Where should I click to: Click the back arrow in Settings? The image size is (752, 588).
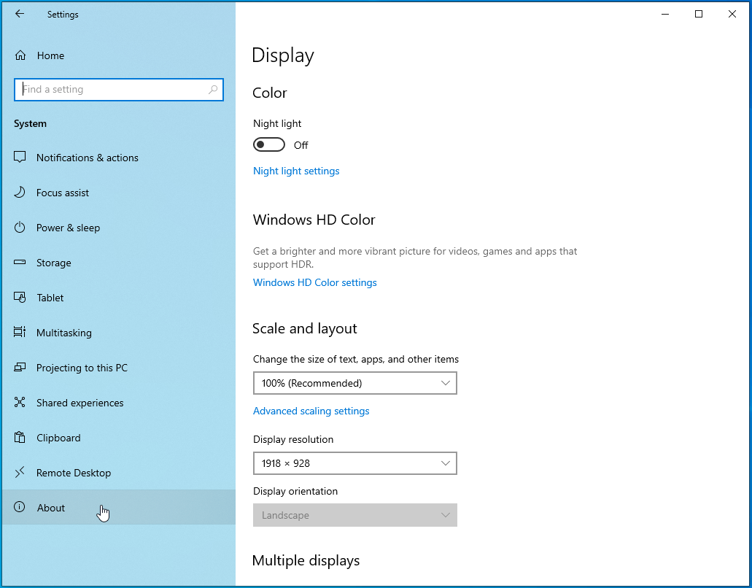(19, 14)
